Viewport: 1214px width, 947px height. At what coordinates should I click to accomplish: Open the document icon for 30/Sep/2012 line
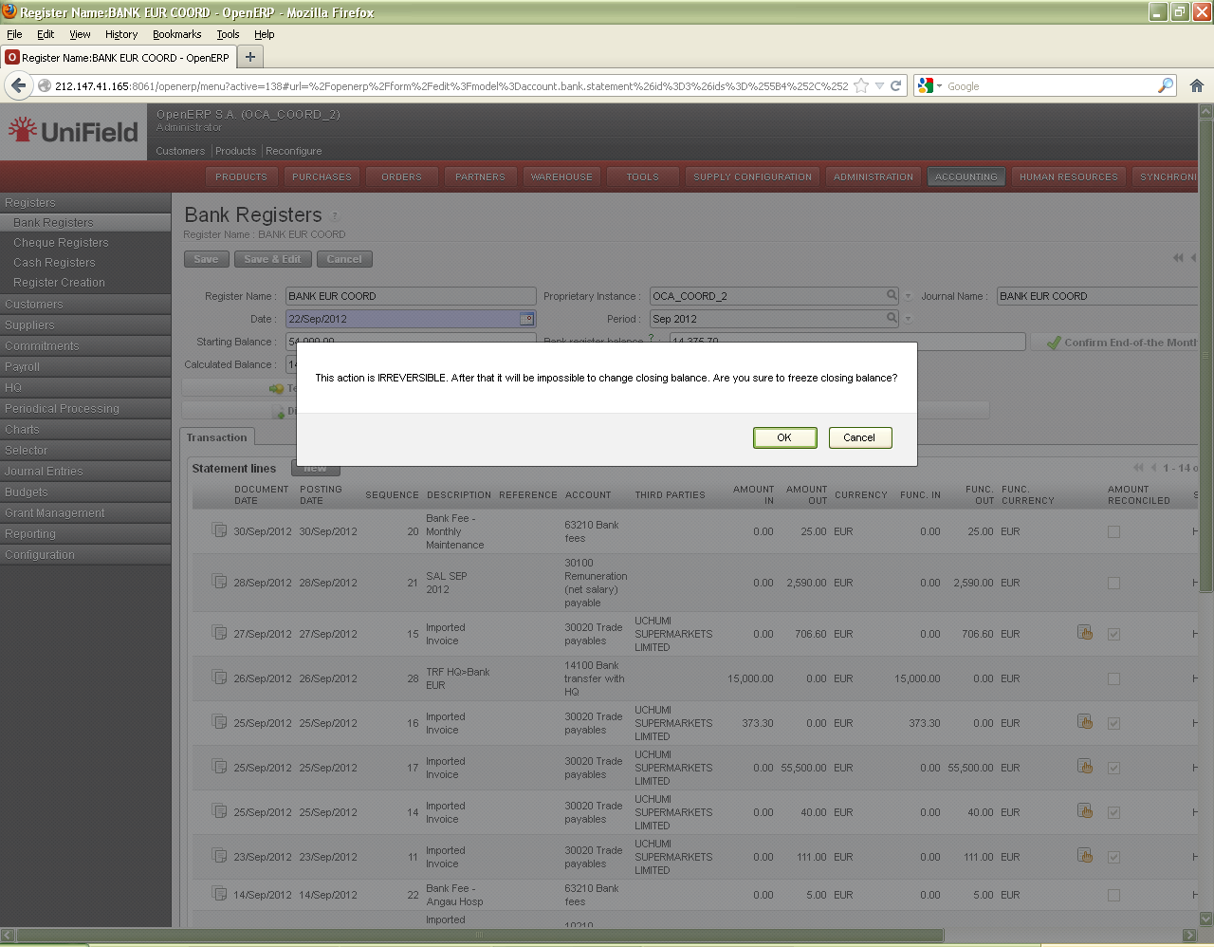tap(219, 529)
